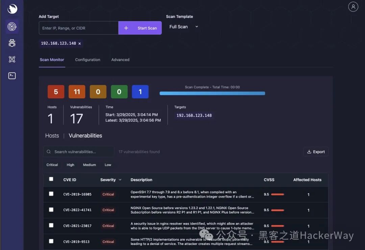Click the scan progress bar

click(x=212, y=93)
